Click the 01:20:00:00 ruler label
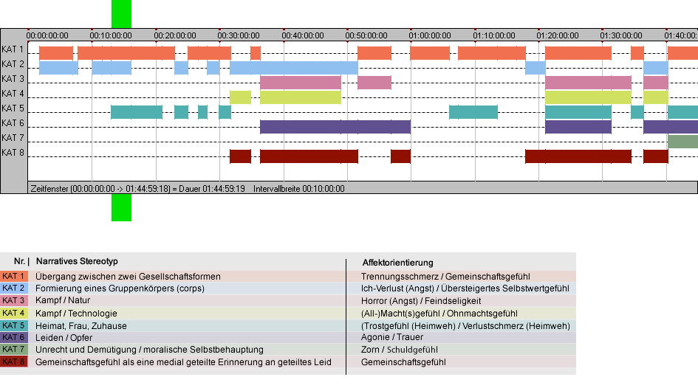Viewport: 698px width, 391px height. [558, 35]
